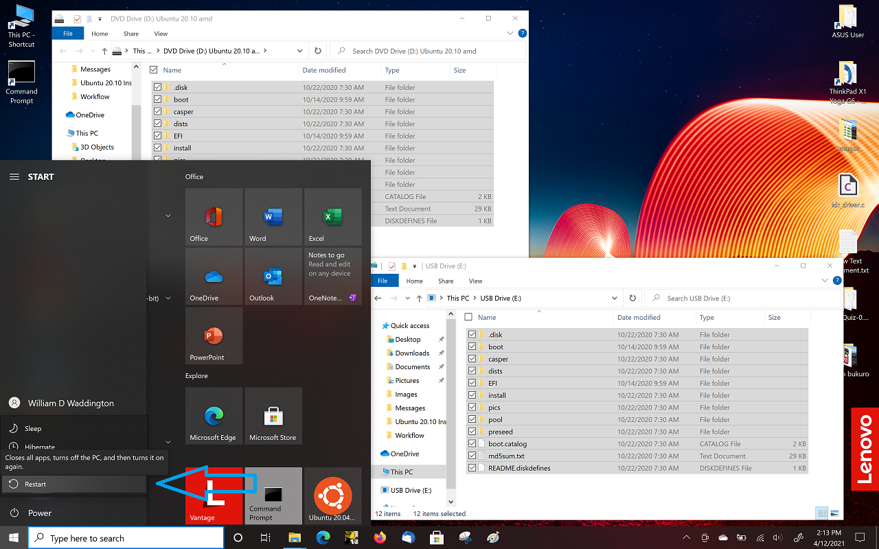The image size is (879, 549).
Task: Expand address history dropdown in USB Drive window
Action: tap(615, 299)
